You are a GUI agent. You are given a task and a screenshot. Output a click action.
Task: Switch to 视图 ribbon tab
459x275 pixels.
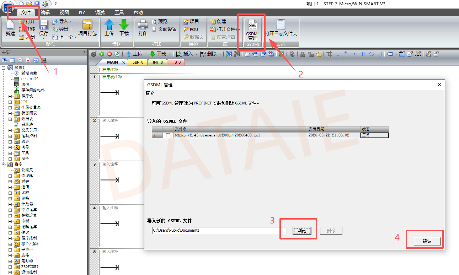click(x=64, y=12)
